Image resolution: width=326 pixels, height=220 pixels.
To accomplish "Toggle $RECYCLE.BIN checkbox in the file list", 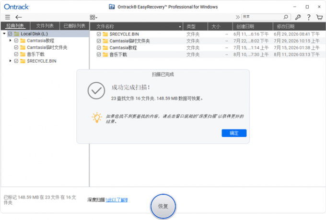I will 99,34.
